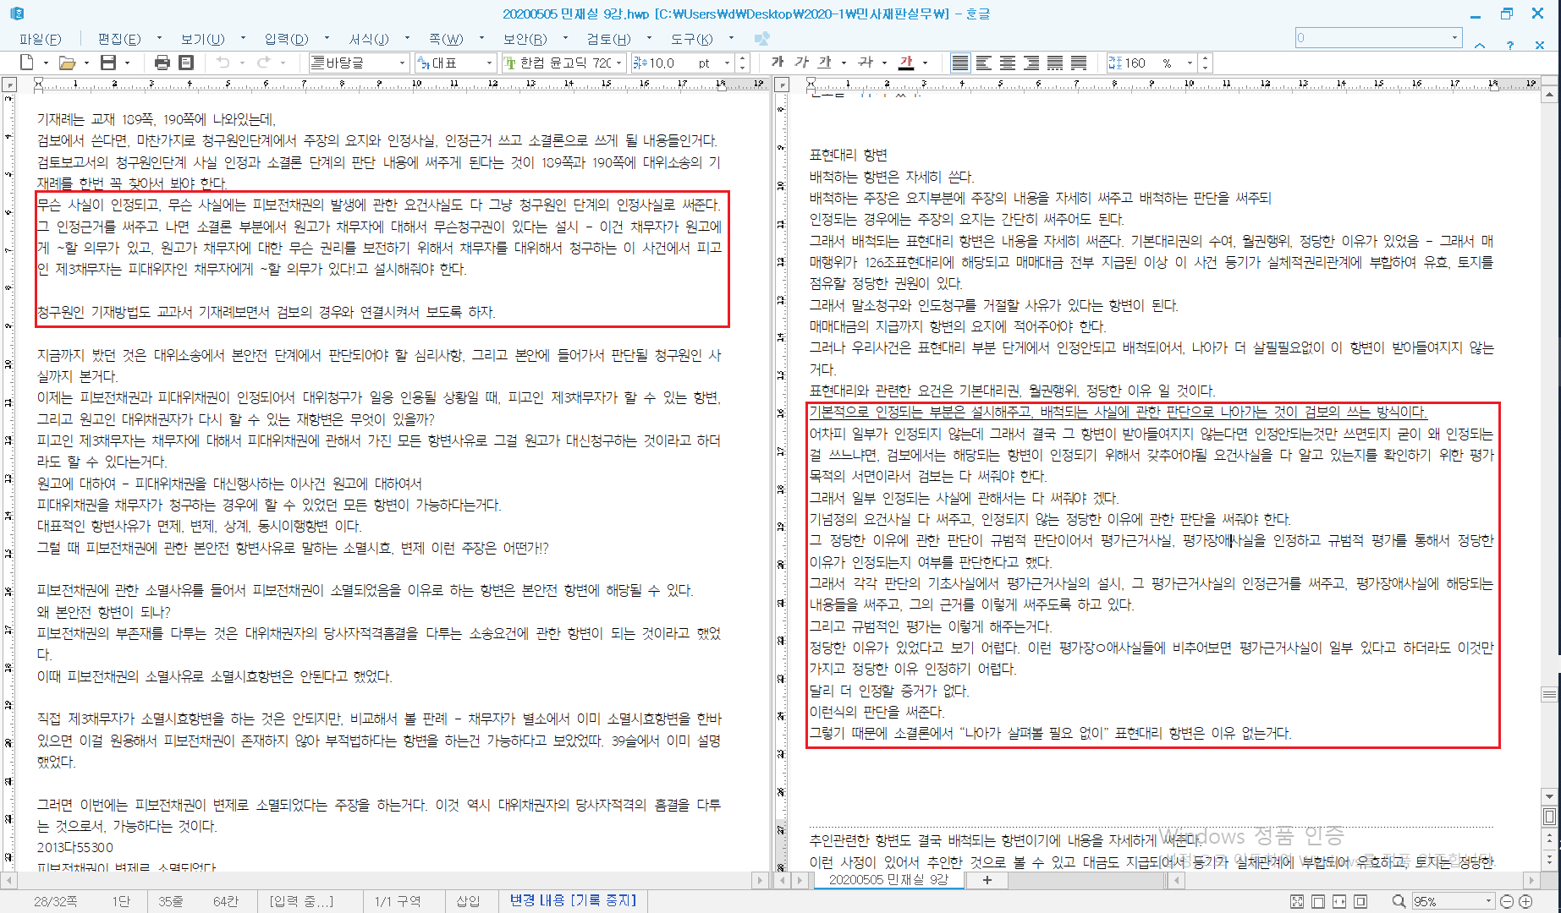1561x913 pixels.
Task: Zoom in with the plus button
Action: click(1526, 901)
